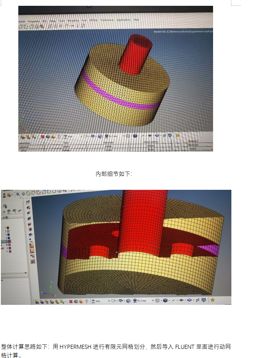This screenshot has width=263, height=358.
Task: Click the wireframe cube icon in the first HyperMesh photo toolbar
Action: point(128,136)
